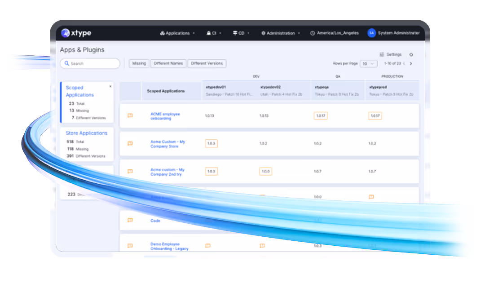
Task: Click the book icon for Demo Employee Onboarding - Legacy
Action: (x=130, y=246)
